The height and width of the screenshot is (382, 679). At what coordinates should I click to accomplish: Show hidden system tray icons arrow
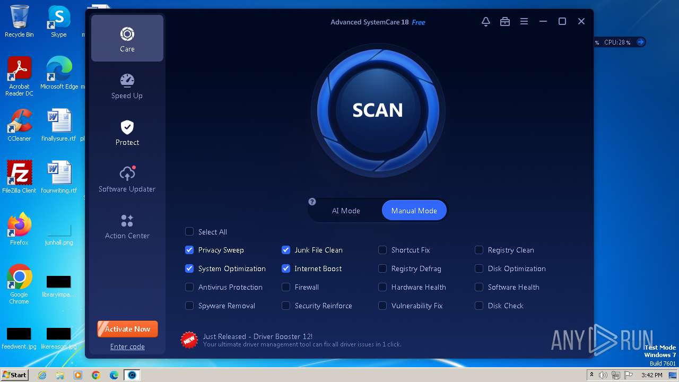pyautogui.click(x=592, y=375)
